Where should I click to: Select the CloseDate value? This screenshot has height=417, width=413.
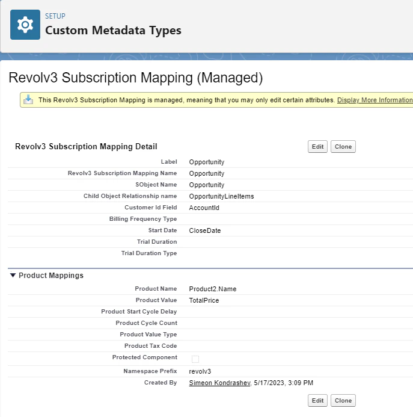[205, 230]
